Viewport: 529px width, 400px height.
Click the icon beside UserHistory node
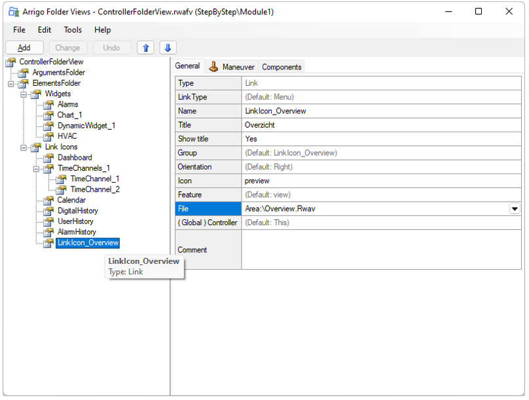(48, 221)
